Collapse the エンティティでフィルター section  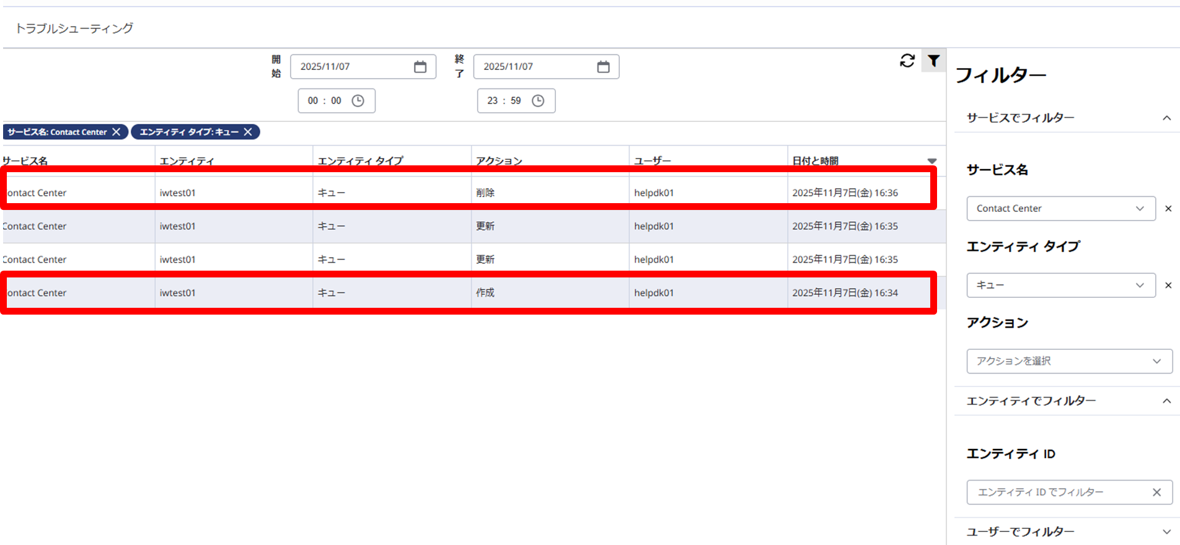click(x=1166, y=401)
